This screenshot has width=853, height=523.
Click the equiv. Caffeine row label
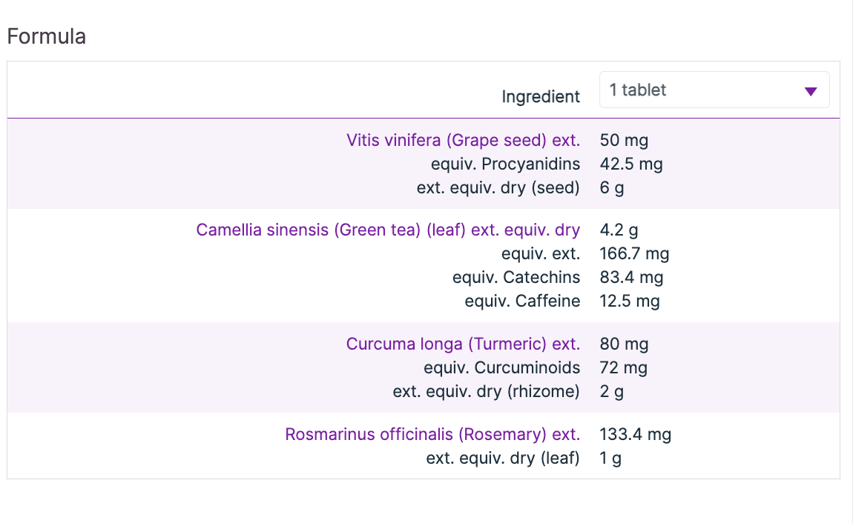point(522,302)
